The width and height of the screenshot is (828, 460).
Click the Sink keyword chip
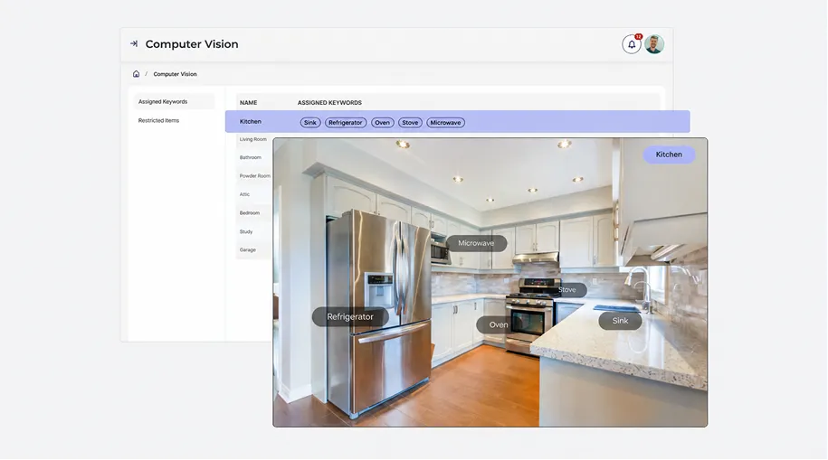pyautogui.click(x=310, y=122)
